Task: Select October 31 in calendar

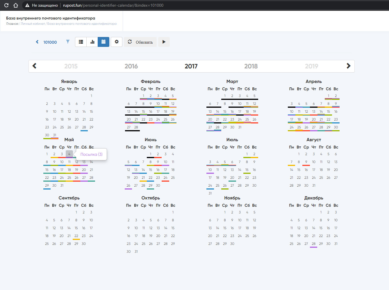Action: pos(136,252)
